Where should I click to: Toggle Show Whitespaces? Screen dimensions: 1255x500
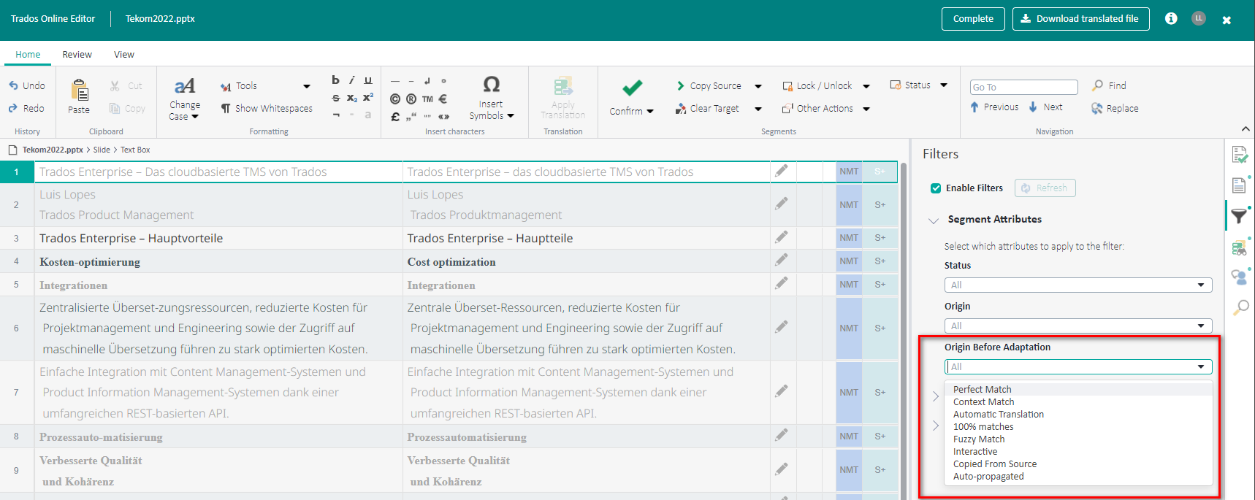pos(267,108)
